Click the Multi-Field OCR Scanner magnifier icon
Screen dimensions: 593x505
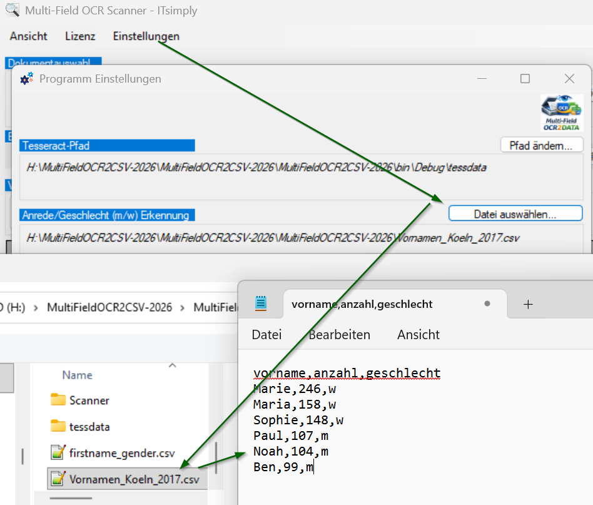tap(12, 10)
